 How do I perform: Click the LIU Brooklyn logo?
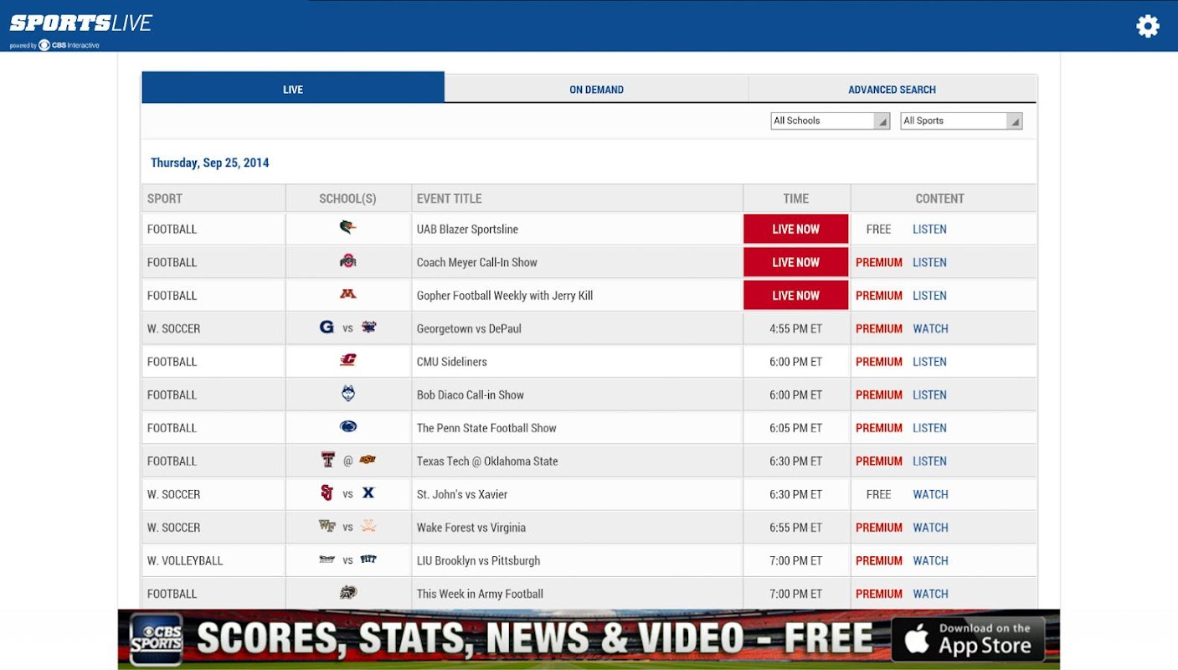click(327, 559)
